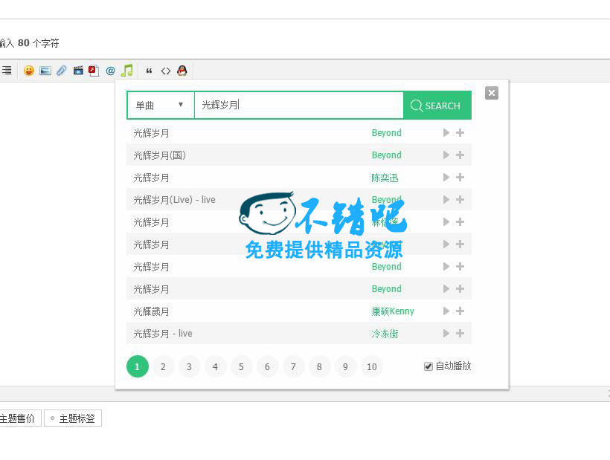Focus the search field containing 光辉岁月
The width and height of the screenshot is (610, 460).
299,105
